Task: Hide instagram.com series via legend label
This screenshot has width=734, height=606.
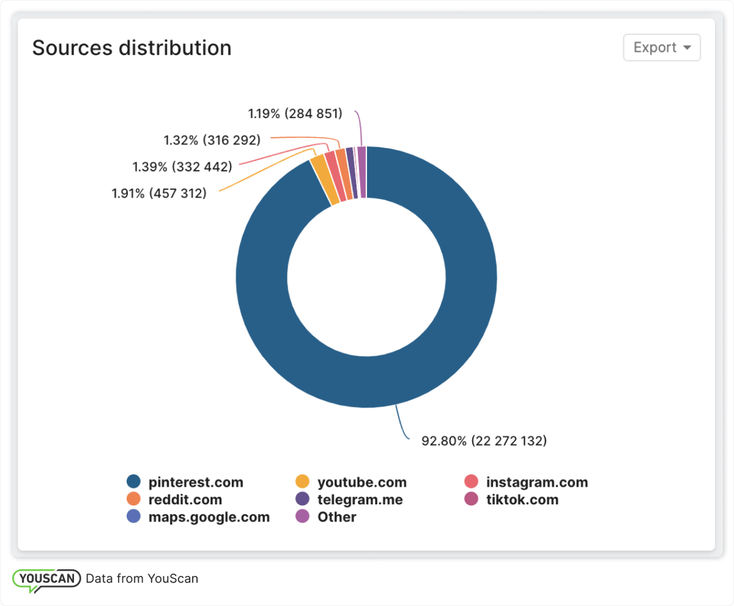Action: pyautogui.click(x=537, y=482)
